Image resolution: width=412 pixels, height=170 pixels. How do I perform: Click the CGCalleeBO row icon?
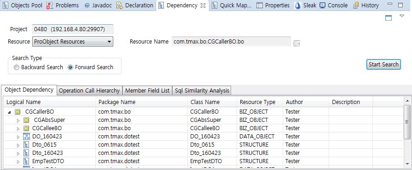[x=26, y=128]
